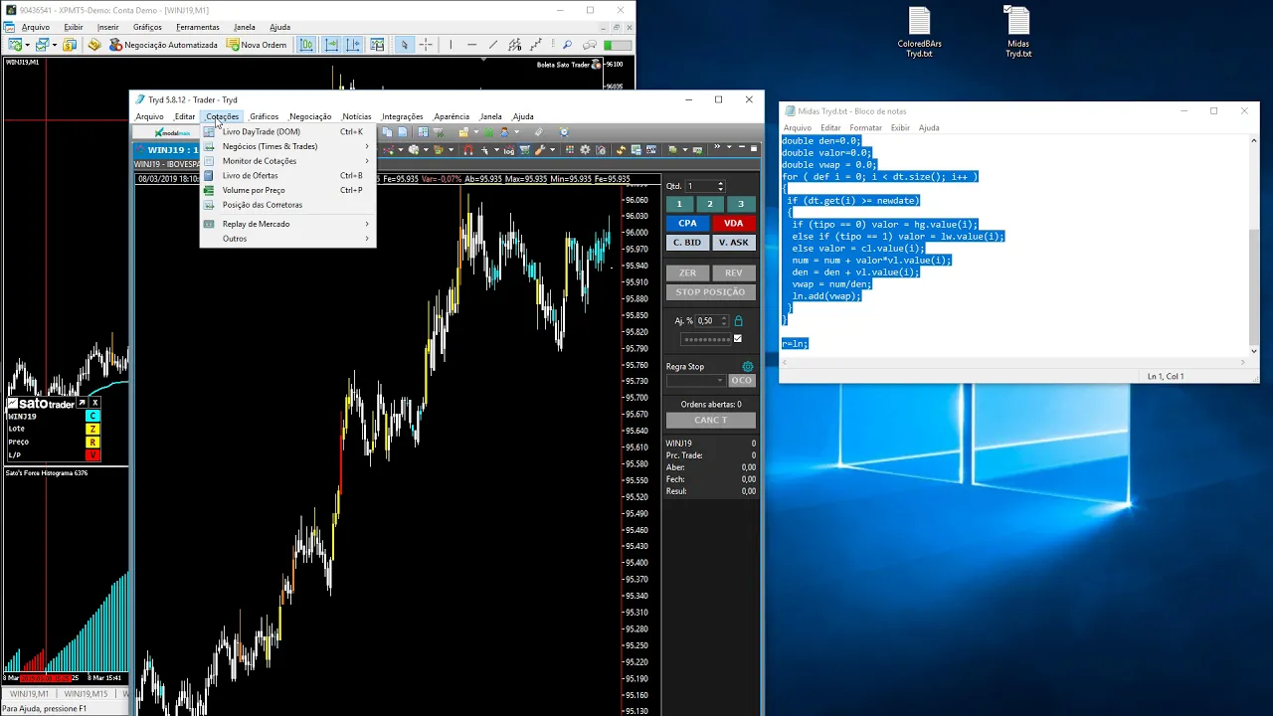The width and height of the screenshot is (1273, 716).
Task: Expand Negócios (Times & Trades) submenu
Action: [x=288, y=146]
